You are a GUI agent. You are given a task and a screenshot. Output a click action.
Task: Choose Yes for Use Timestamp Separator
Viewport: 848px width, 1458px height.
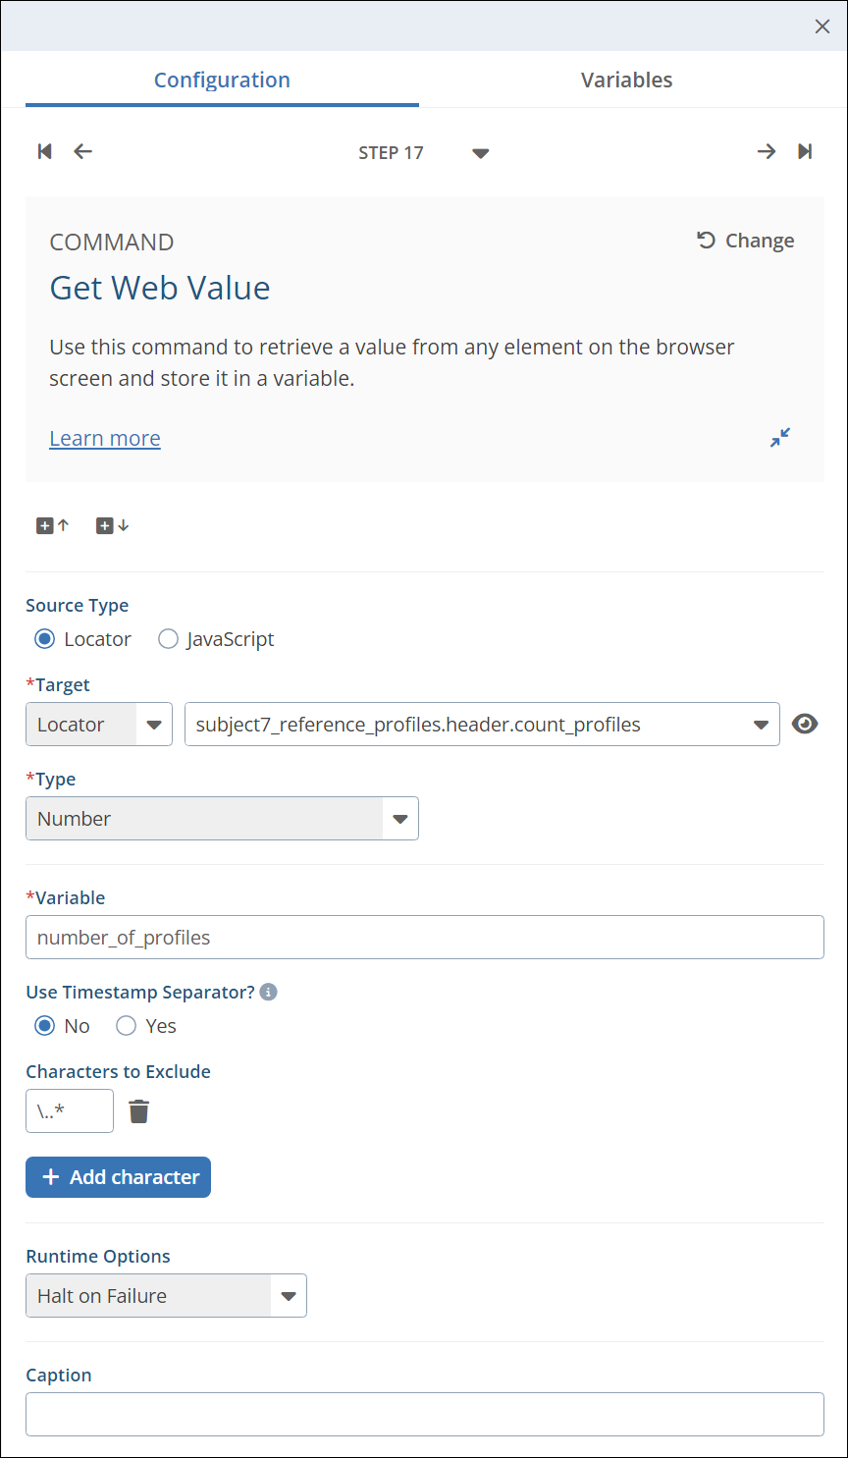click(x=127, y=1026)
